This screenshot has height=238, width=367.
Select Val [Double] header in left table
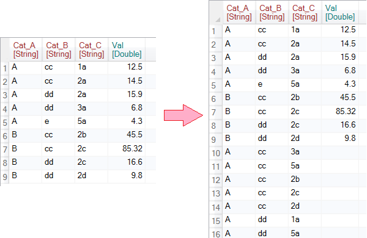click(127, 50)
